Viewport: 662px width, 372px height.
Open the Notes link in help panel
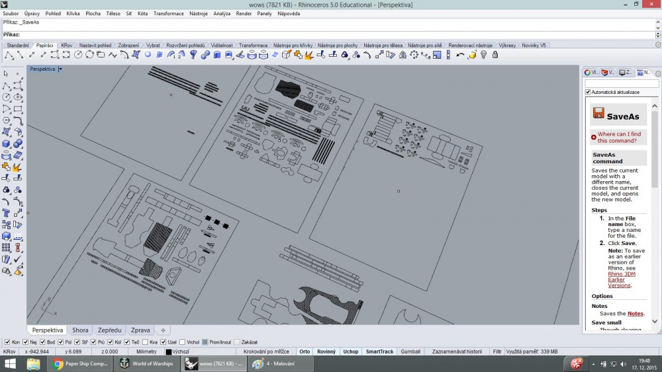pyautogui.click(x=635, y=313)
